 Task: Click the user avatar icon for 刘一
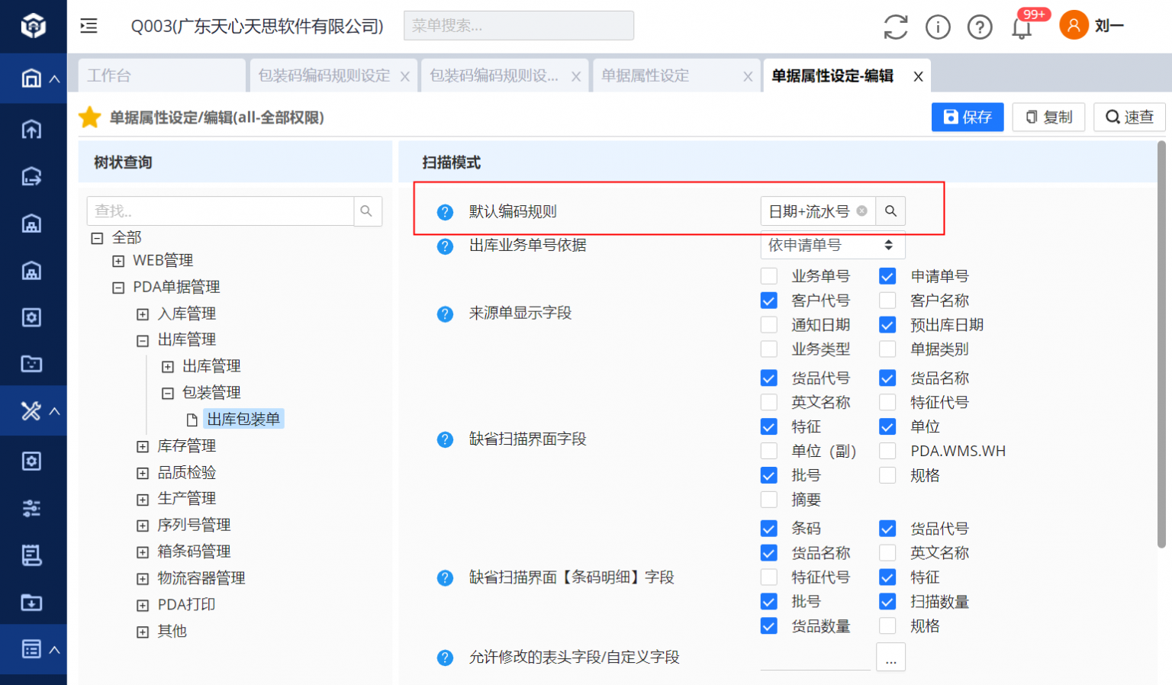[1074, 25]
